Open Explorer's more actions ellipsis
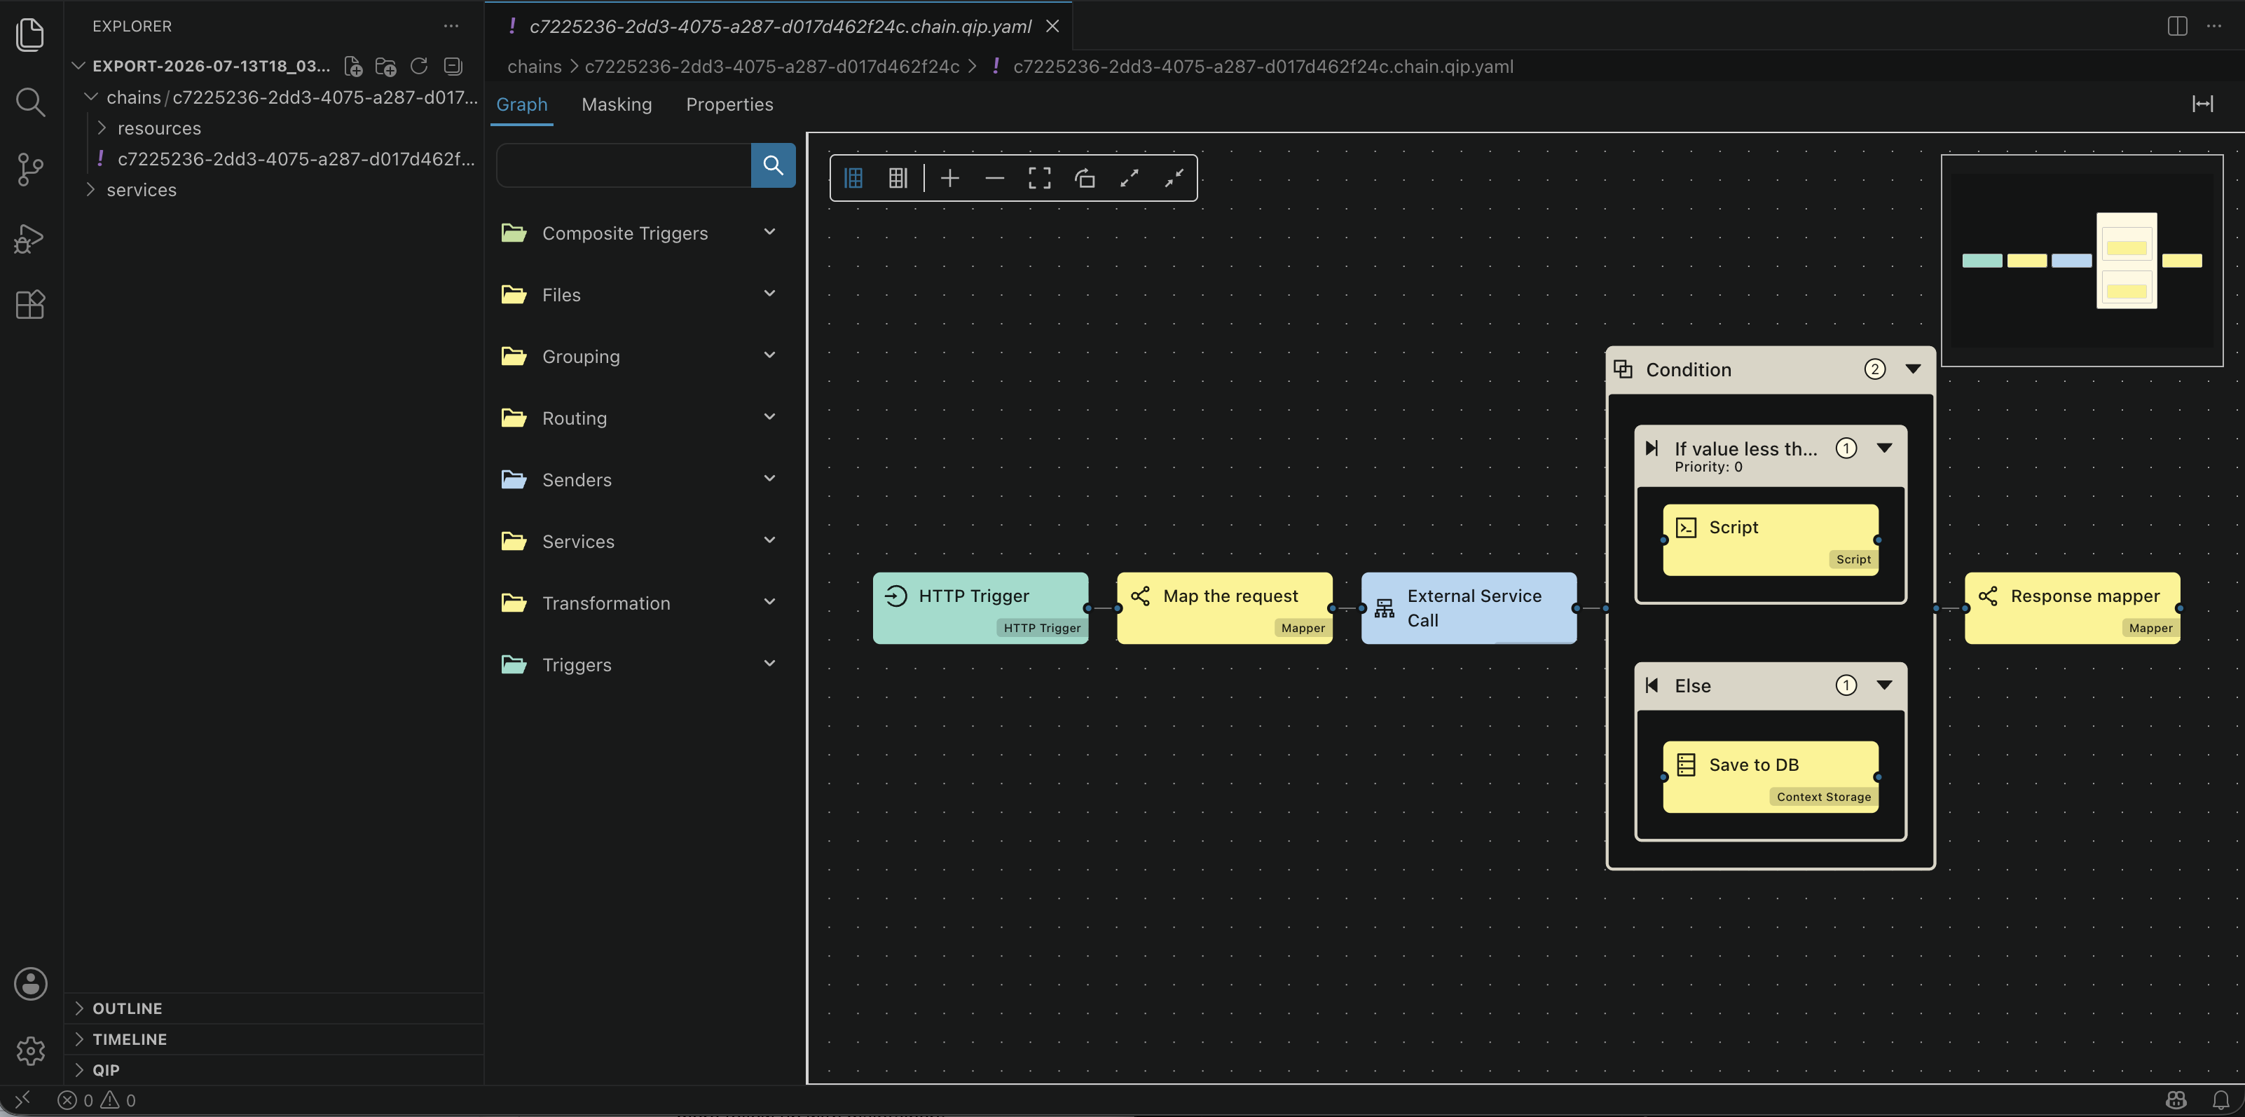The height and width of the screenshot is (1117, 2245). click(451, 26)
